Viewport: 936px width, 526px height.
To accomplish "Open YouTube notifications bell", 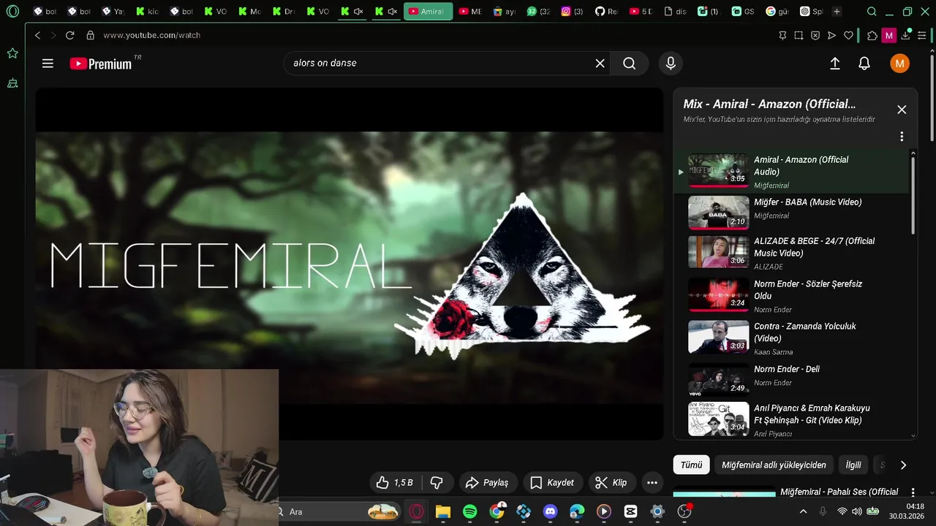I will (864, 64).
